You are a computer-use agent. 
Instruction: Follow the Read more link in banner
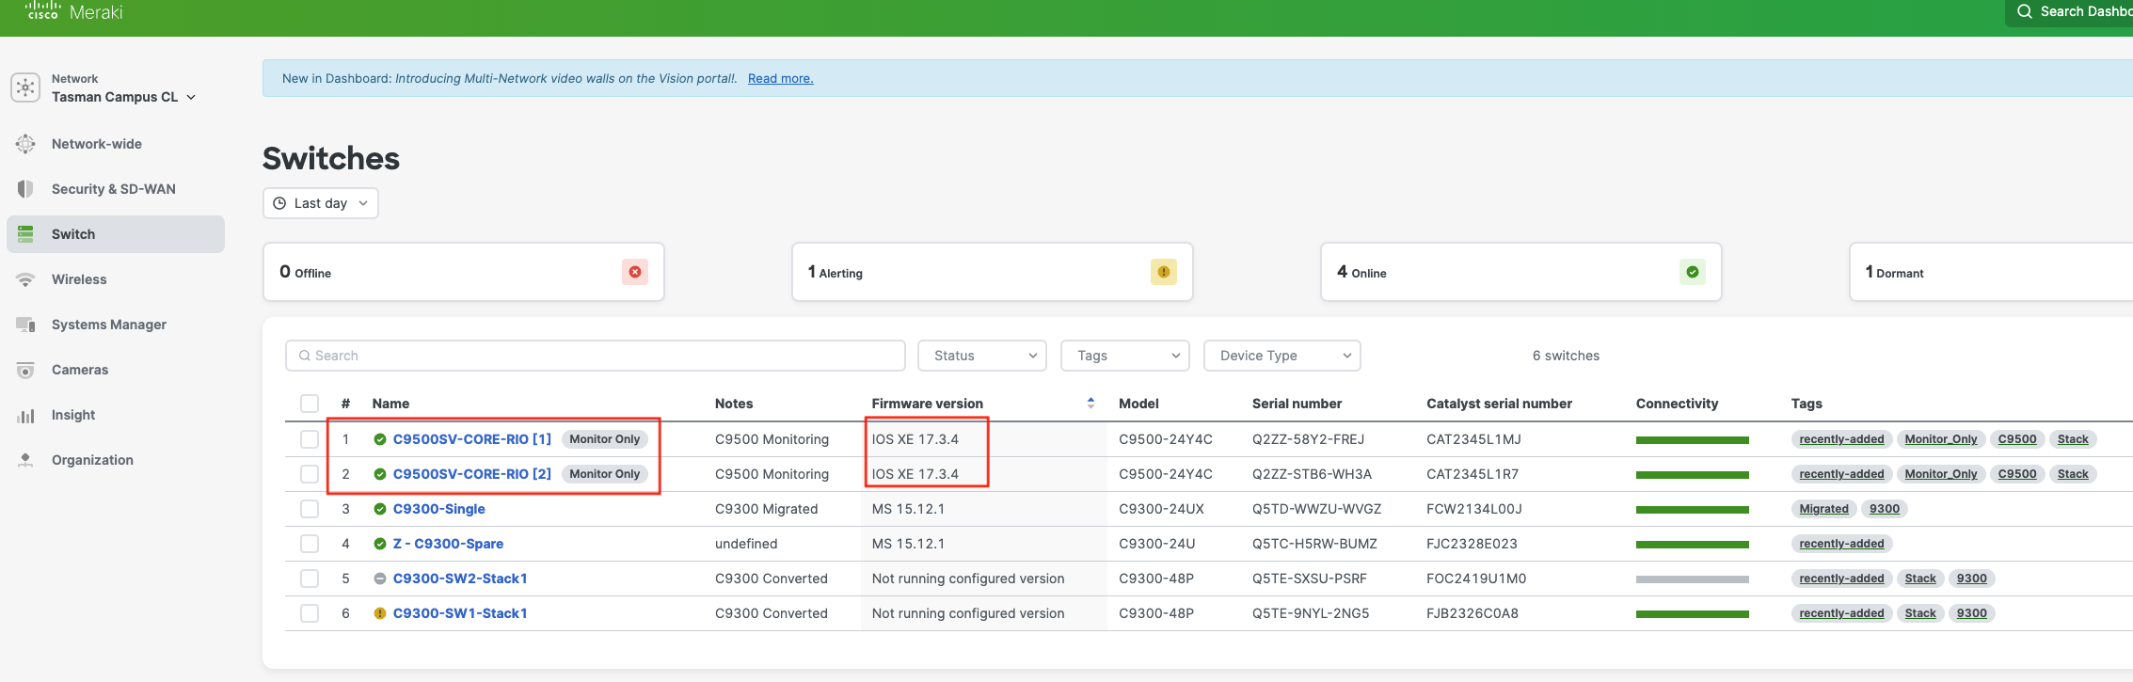781,78
